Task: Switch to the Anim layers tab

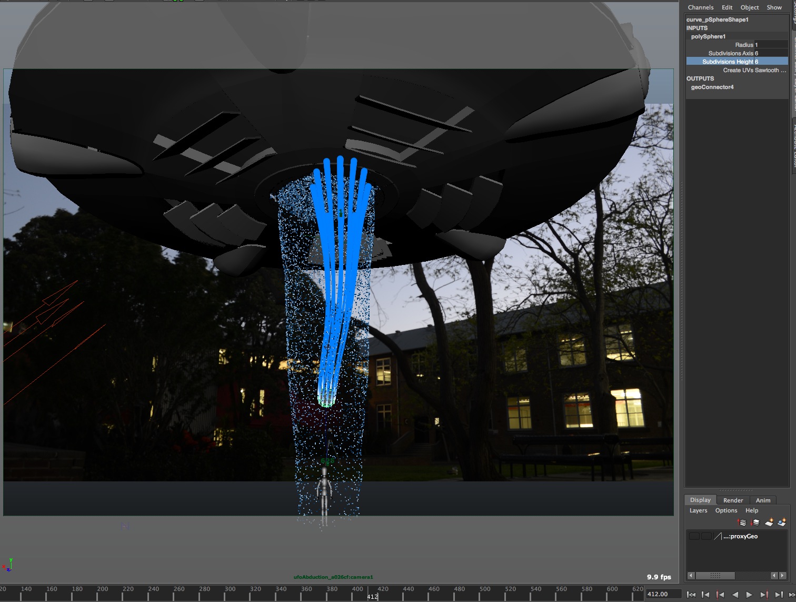Action: point(763,500)
